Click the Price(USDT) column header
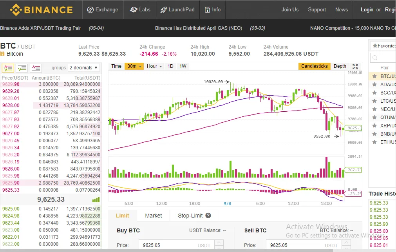 [x=15, y=78]
